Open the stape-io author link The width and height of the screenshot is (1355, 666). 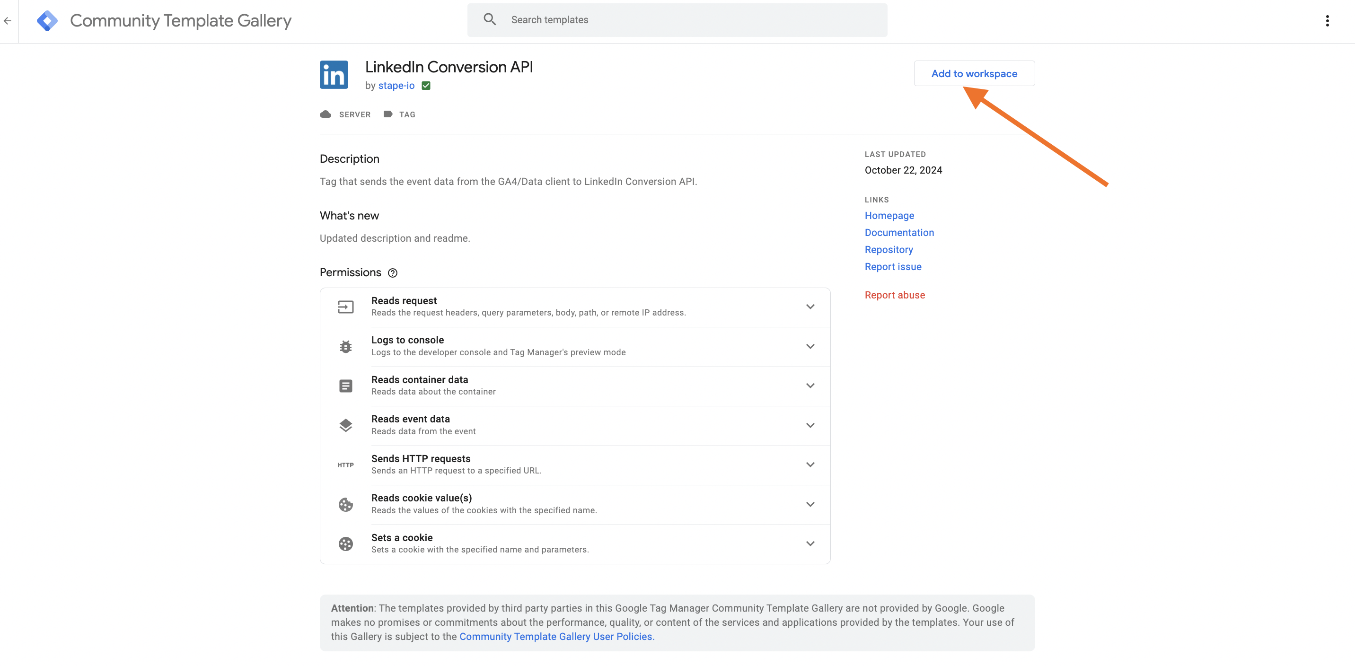pos(396,86)
